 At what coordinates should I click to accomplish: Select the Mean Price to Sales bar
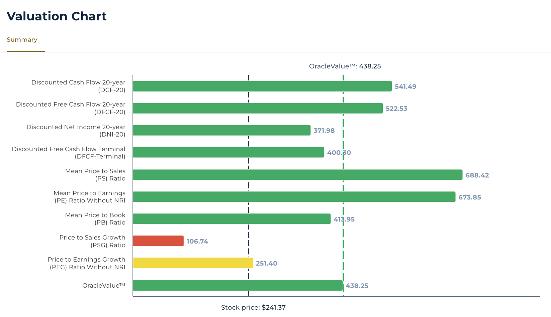point(297,175)
